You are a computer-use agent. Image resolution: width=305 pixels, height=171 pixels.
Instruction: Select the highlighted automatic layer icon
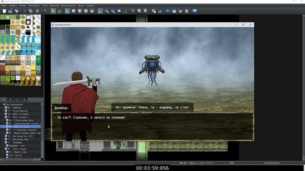pos(67,11)
